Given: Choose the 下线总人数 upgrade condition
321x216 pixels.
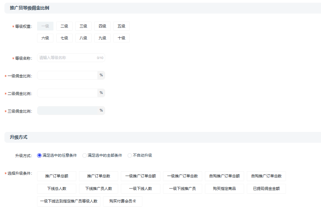Looking at the screenshot, I should [57, 189].
